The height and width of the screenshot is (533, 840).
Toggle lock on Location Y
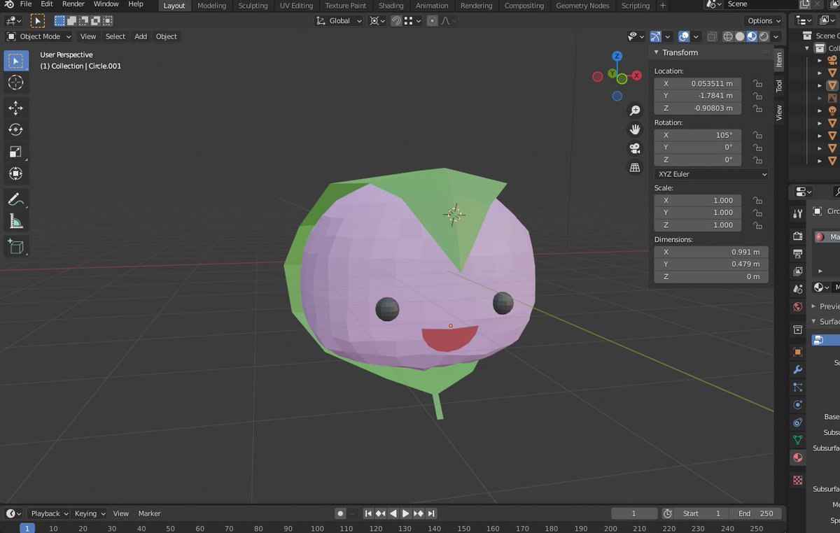point(757,96)
